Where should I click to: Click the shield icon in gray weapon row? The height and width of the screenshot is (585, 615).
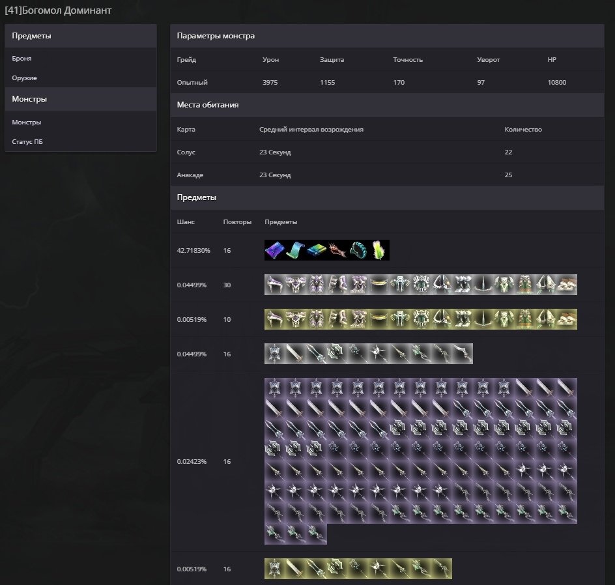(275, 354)
